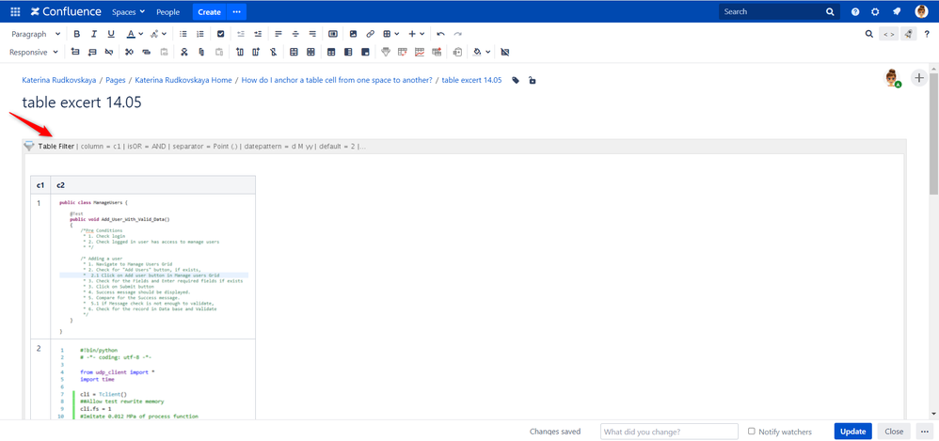Open the settings gear menu
The image size is (939, 441).
point(876,11)
